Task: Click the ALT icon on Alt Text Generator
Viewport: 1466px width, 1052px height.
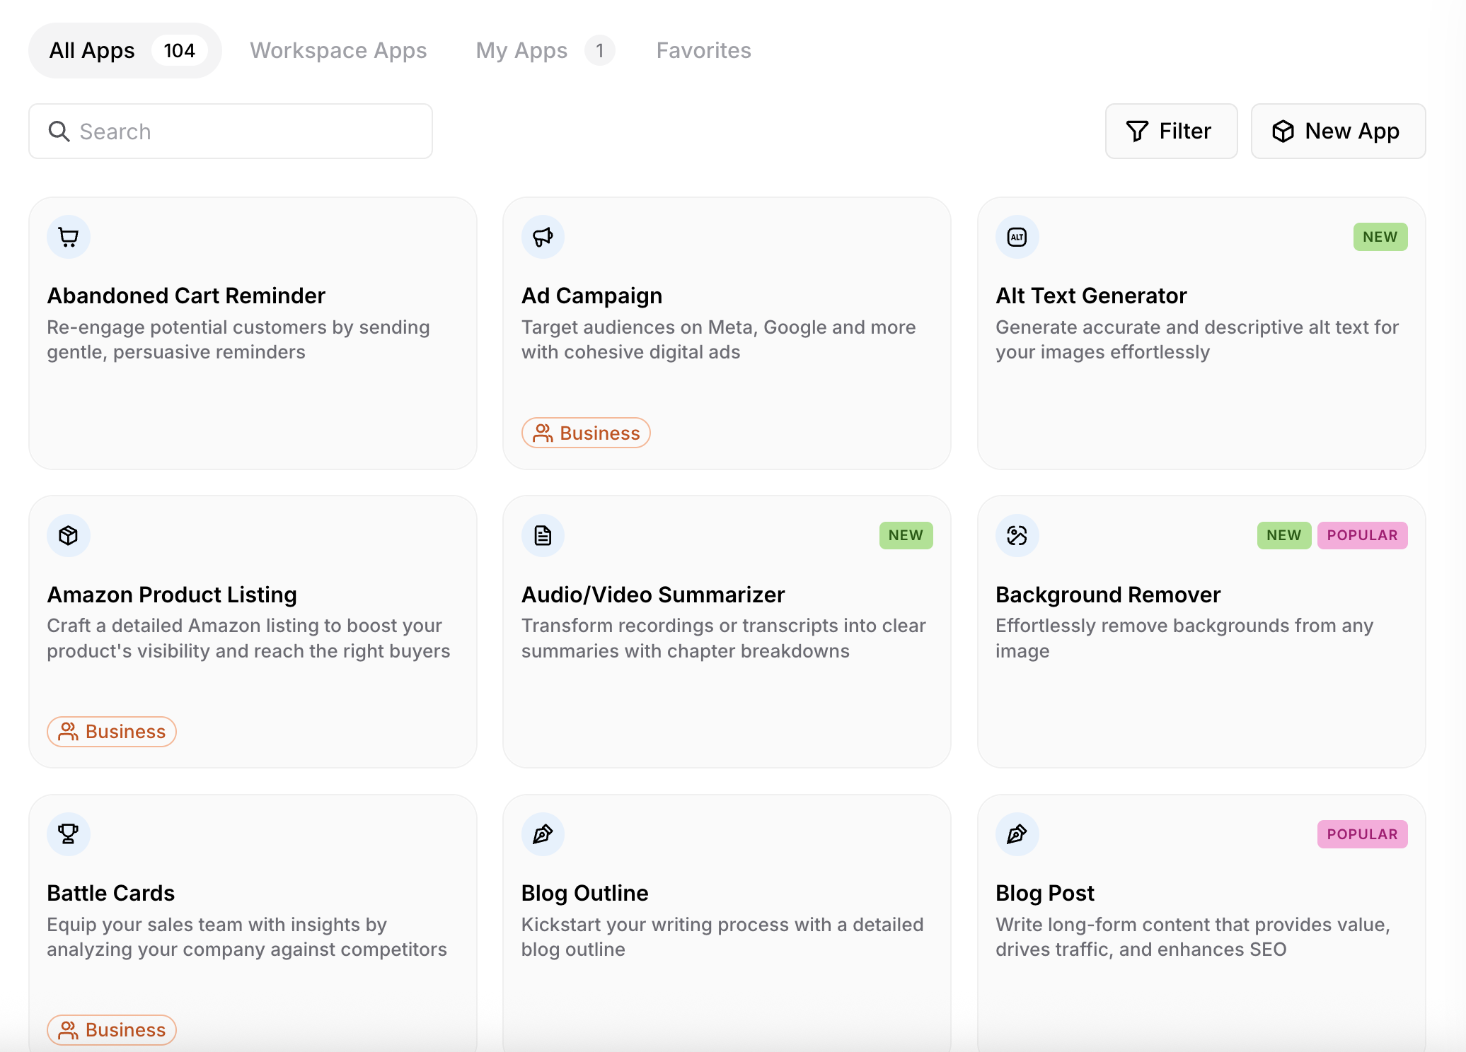Action: 1017,237
